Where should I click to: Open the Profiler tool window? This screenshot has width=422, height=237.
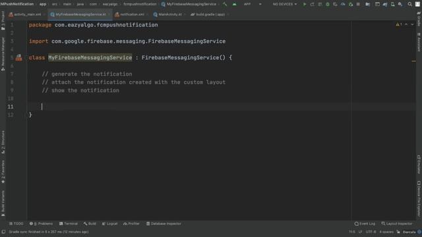point(131,224)
